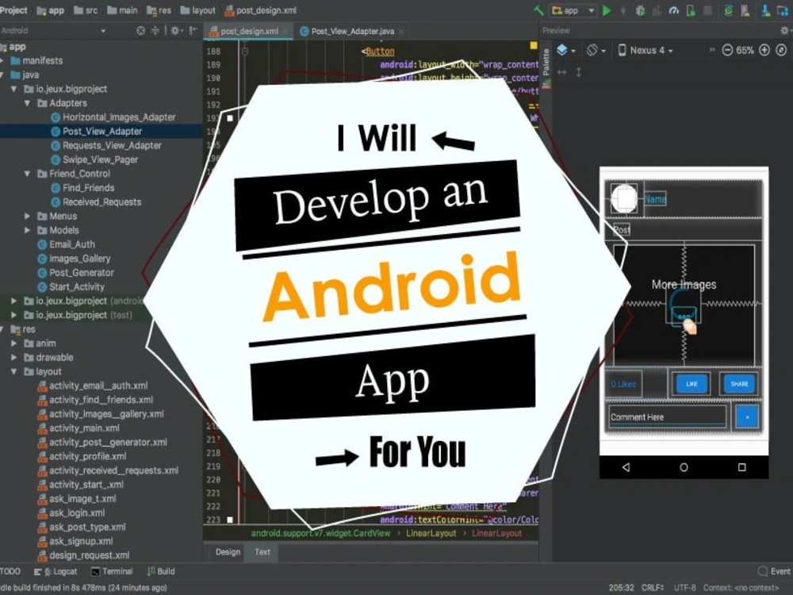Click the home circle in phone preview

click(x=684, y=467)
